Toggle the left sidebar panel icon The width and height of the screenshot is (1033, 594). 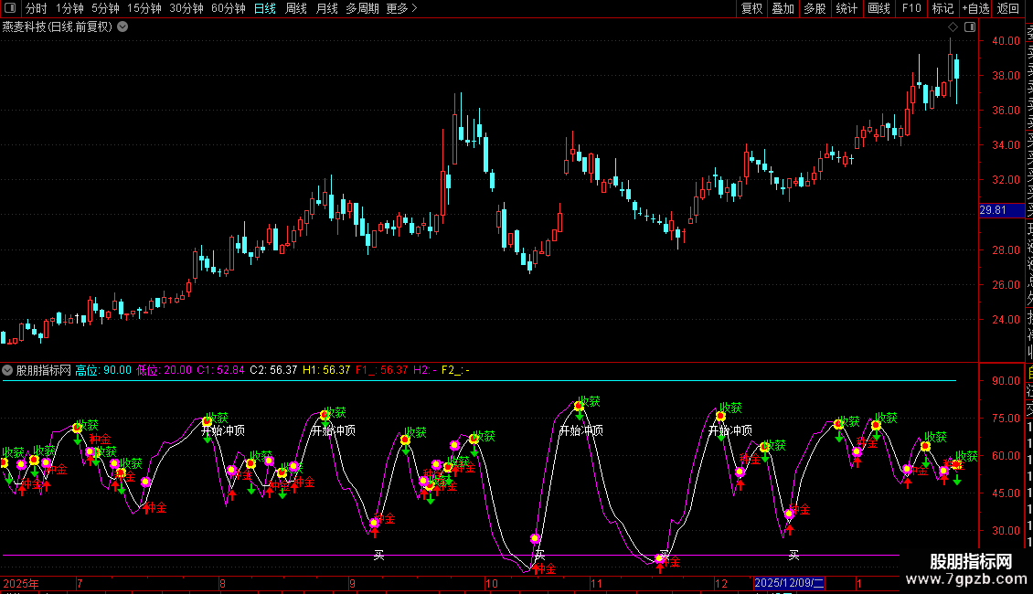[x=10, y=8]
